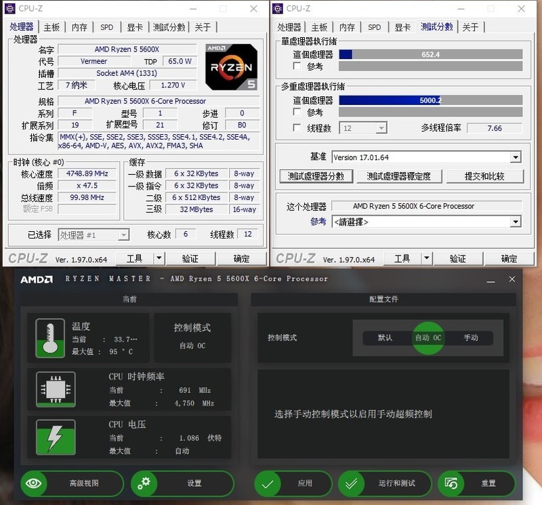Click the gear icon for 设置
542x505 pixels.
[144, 483]
